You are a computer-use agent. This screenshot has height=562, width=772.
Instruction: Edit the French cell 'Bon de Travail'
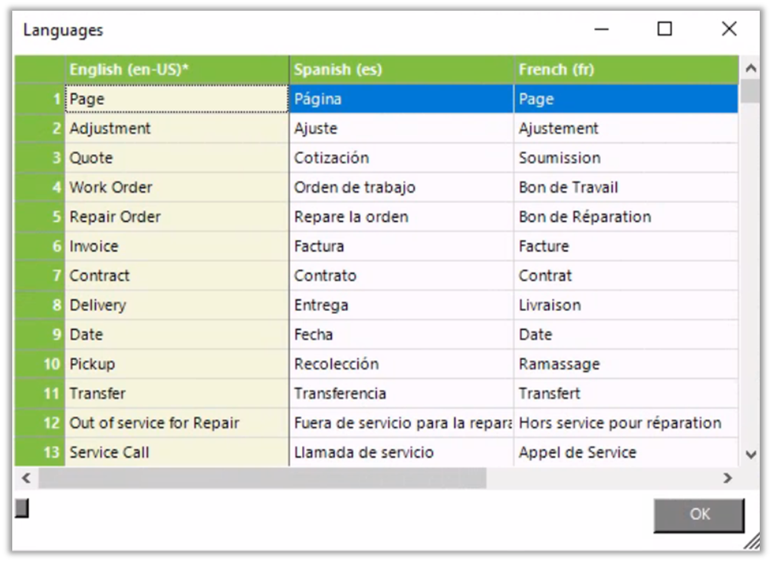tap(626, 188)
